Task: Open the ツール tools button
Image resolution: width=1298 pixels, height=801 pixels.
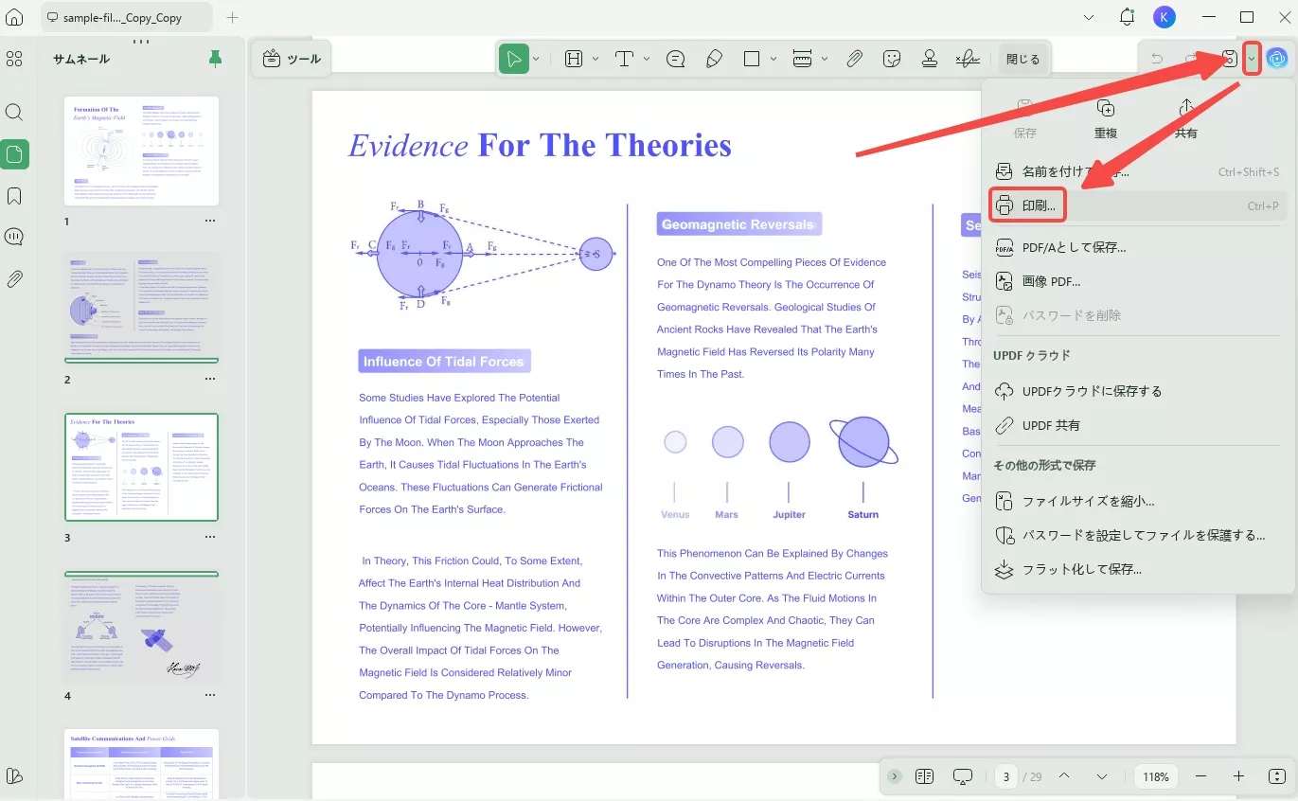Action: pos(292,59)
